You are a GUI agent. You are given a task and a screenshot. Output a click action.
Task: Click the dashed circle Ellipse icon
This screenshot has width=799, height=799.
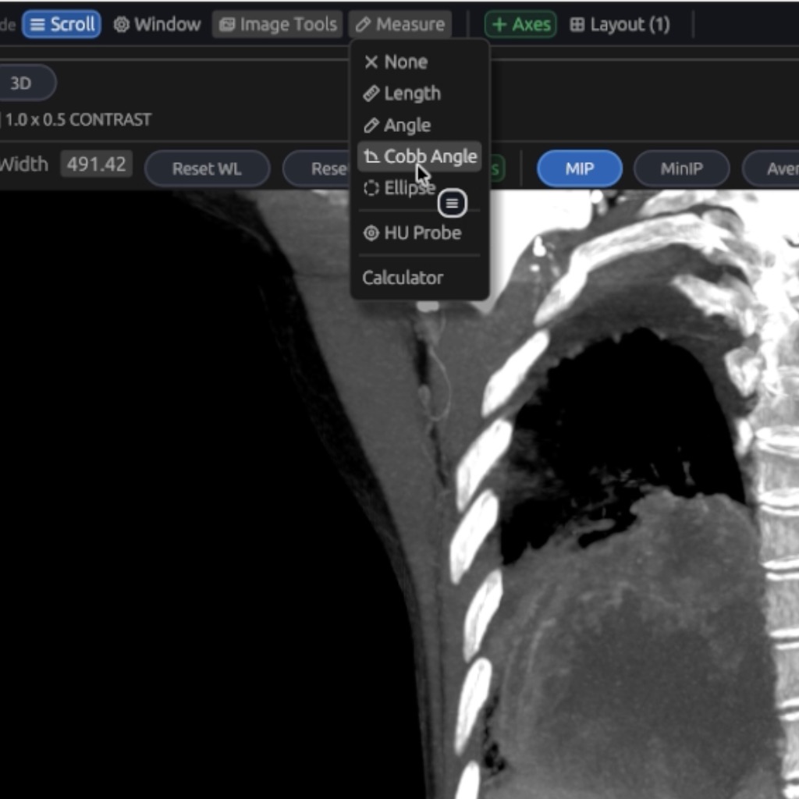point(371,188)
